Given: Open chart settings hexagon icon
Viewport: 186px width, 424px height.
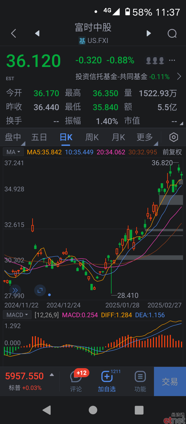Looking at the screenshot, I should [174, 137].
